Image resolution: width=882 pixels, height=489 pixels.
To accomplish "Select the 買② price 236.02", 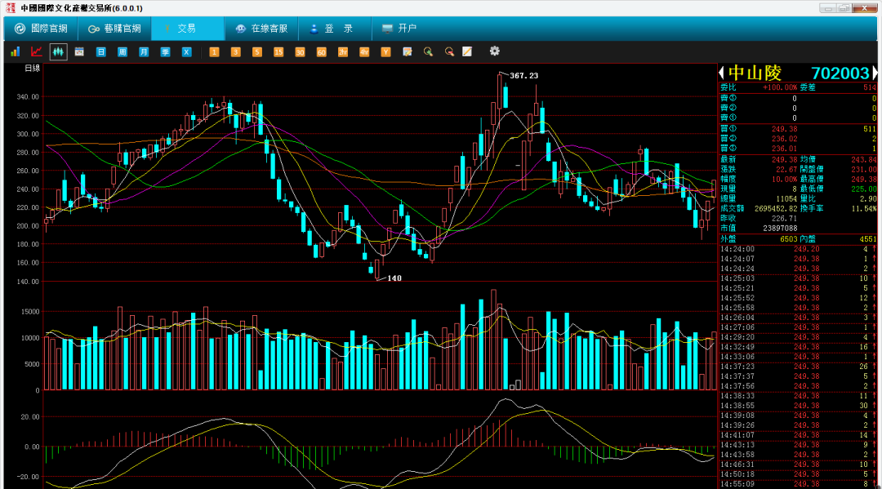I will 784,139.
